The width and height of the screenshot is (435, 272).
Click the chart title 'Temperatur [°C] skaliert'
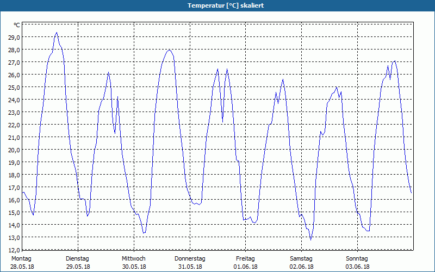pyautogui.click(x=226, y=5)
